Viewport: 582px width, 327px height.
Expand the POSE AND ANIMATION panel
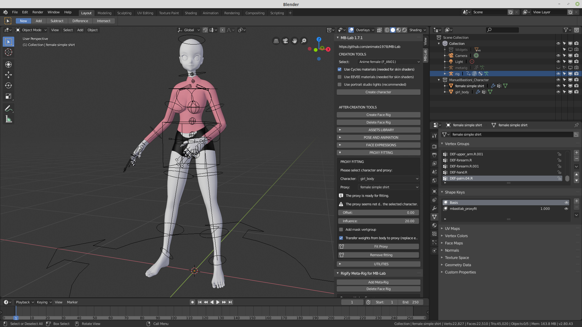coord(378,137)
